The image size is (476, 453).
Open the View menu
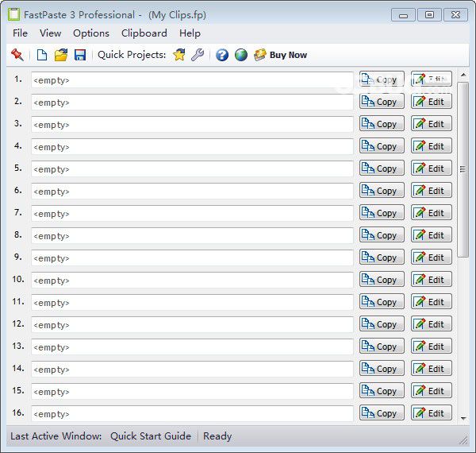[x=51, y=33]
